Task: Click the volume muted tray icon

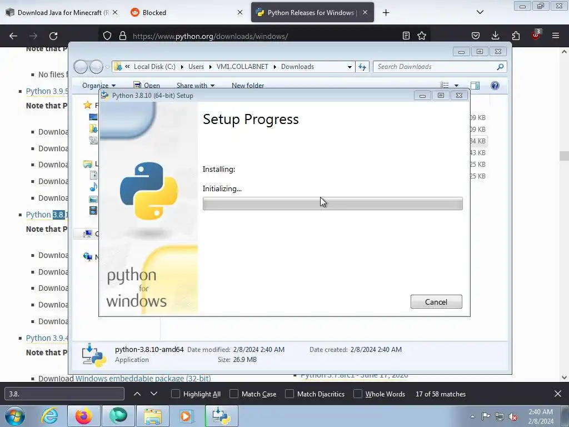Action: [x=513, y=416]
